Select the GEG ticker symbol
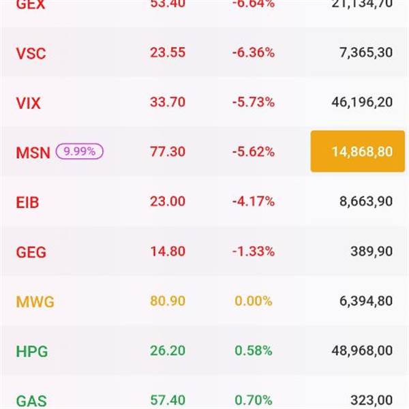409x409 pixels. (31, 252)
